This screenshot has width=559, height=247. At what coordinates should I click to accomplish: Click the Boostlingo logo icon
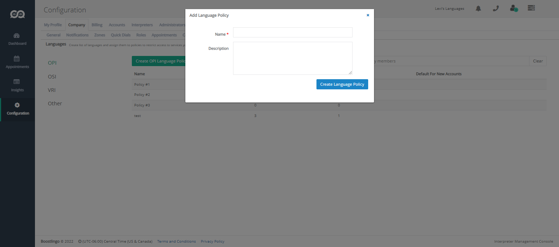[x=17, y=14]
